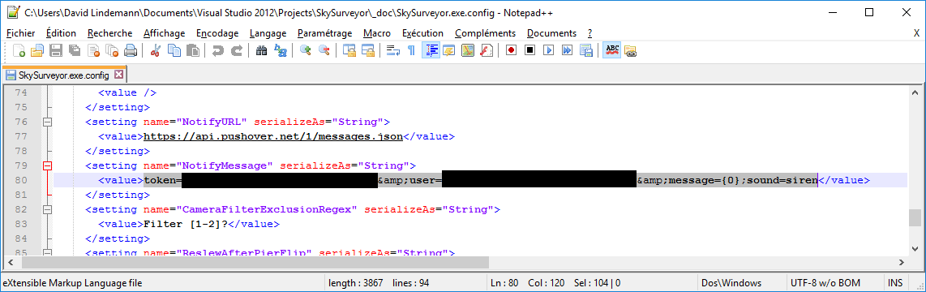The height and width of the screenshot is (292, 926).
Task: Click the Playback recorded macro icon
Action: [x=548, y=50]
